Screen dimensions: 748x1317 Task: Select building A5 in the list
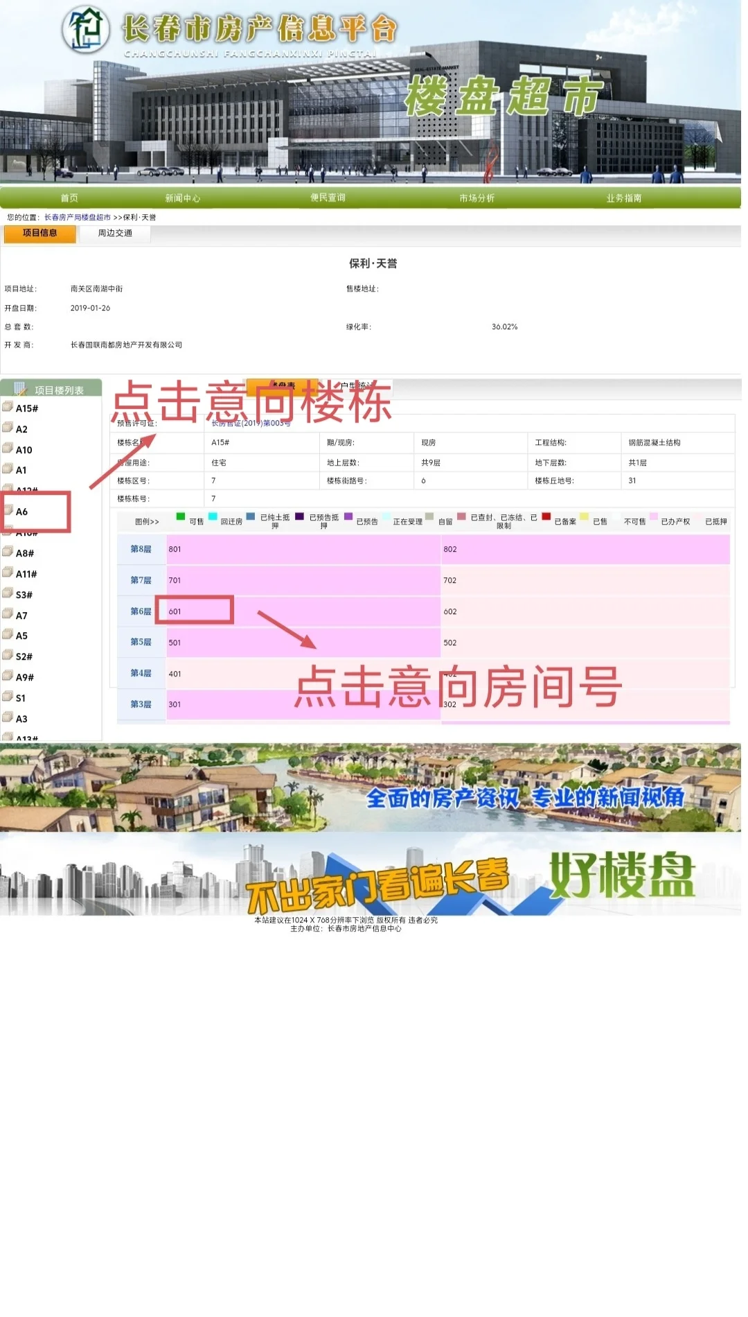tap(21, 636)
